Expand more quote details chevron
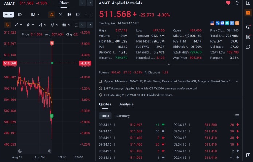Viewport: 253px width, 162px height. (x=169, y=65)
